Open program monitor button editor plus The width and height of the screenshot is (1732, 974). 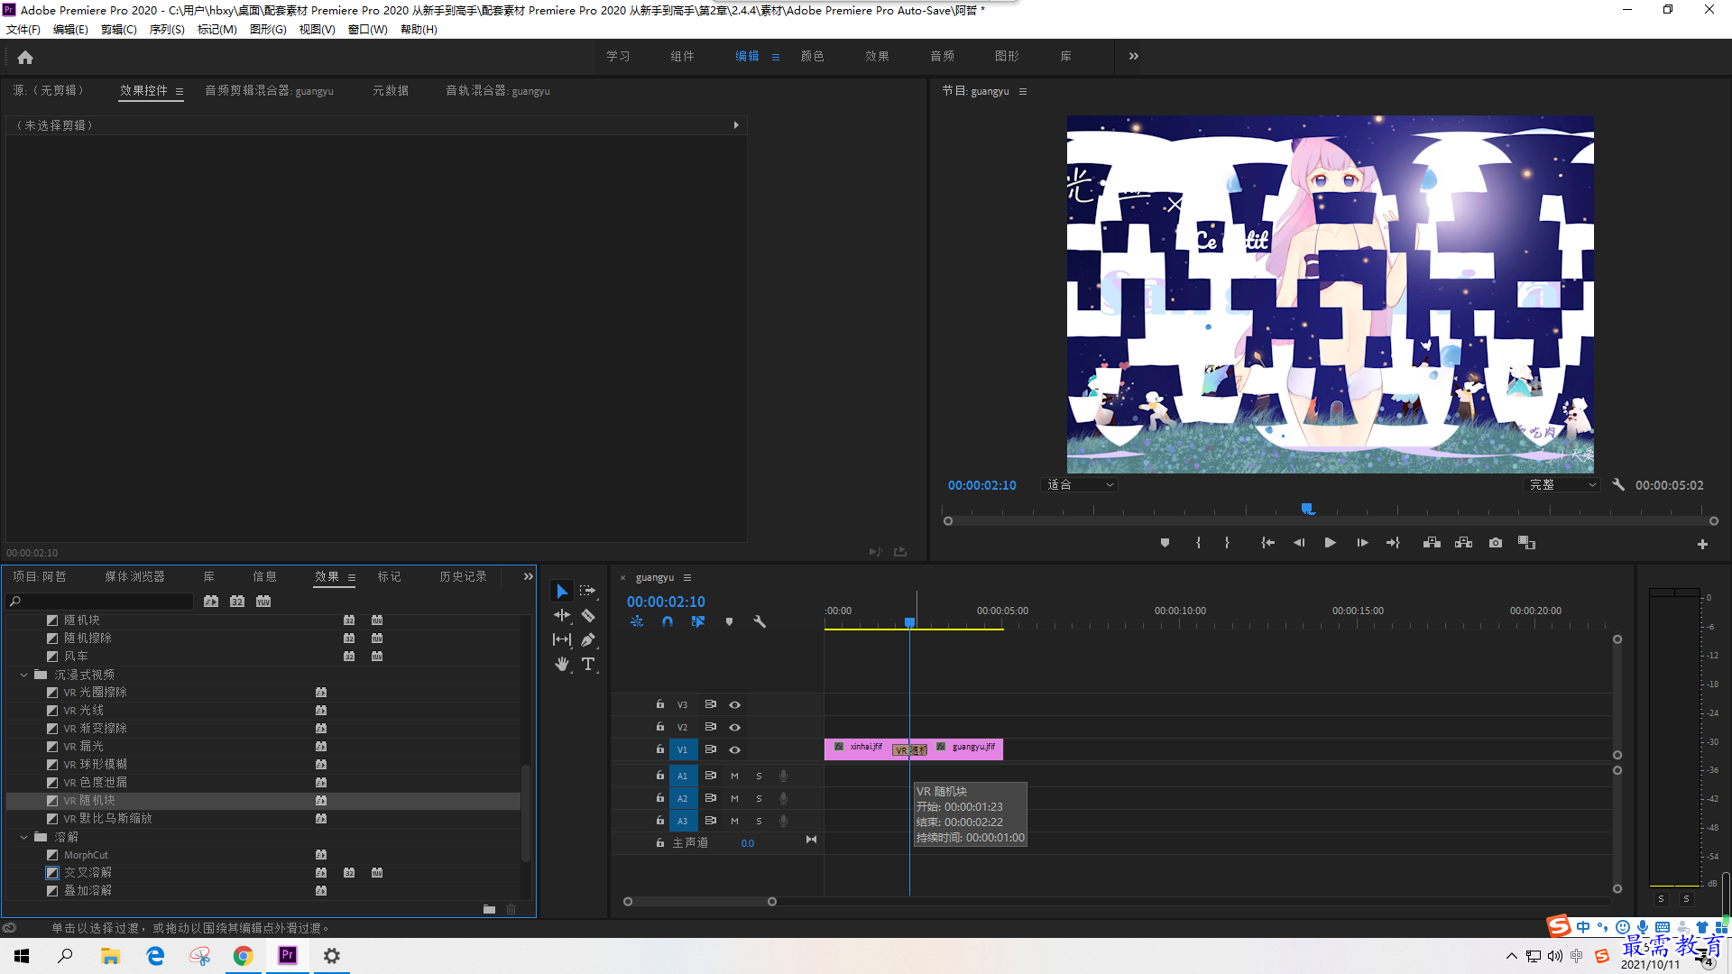(1702, 544)
